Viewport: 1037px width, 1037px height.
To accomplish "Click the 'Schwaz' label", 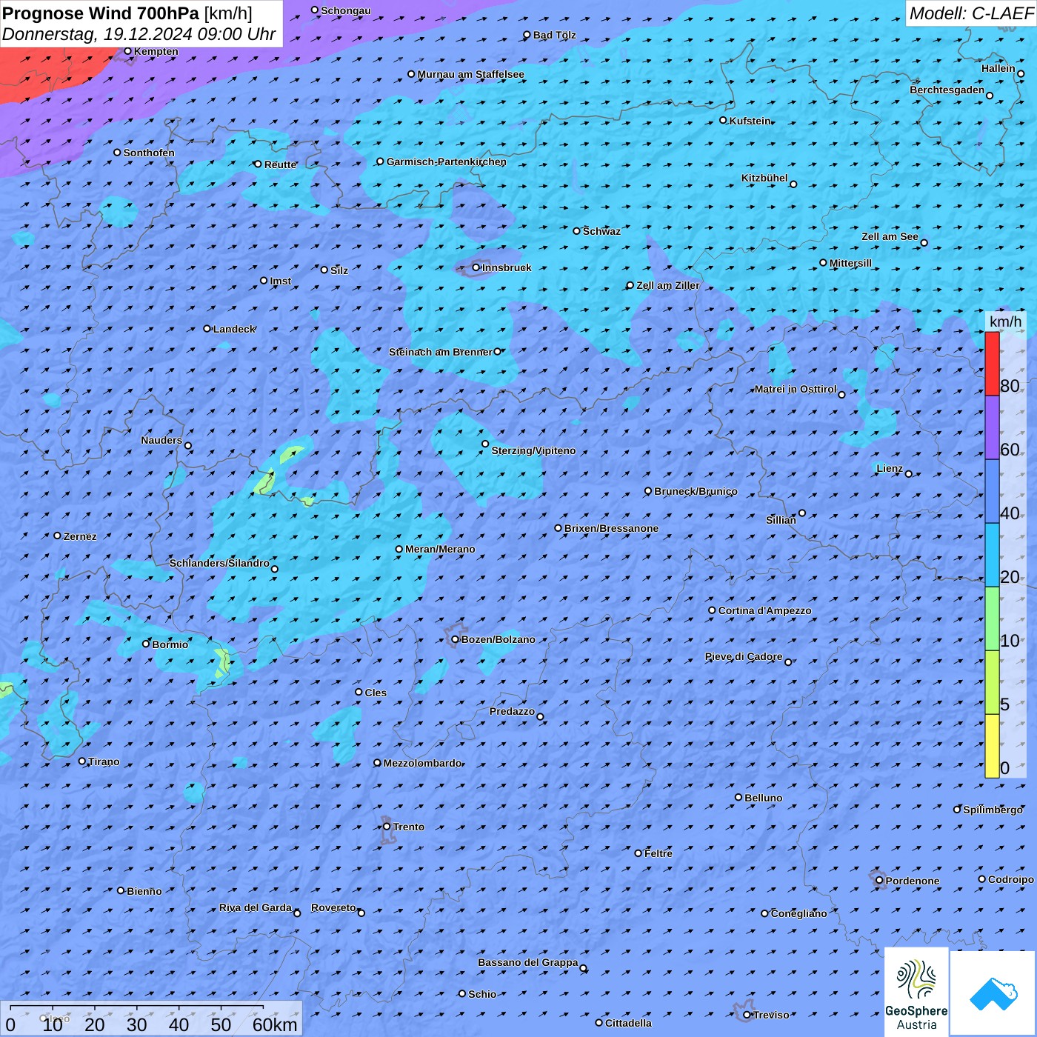I will pyautogui.click(x=602, y=231).
